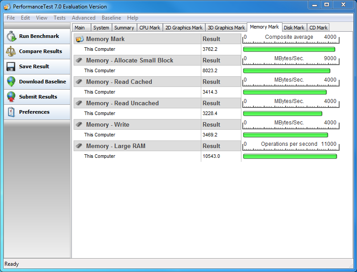Click the Save Result floppy disk icon
Screen dimensions: 357x272
click(11, 67)
